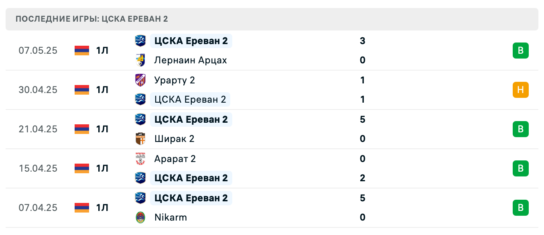The height and width of the screenshot is (235, 544).
Task: Open the match result badge В for 07.05.25
Action: (x=520, y=50)
